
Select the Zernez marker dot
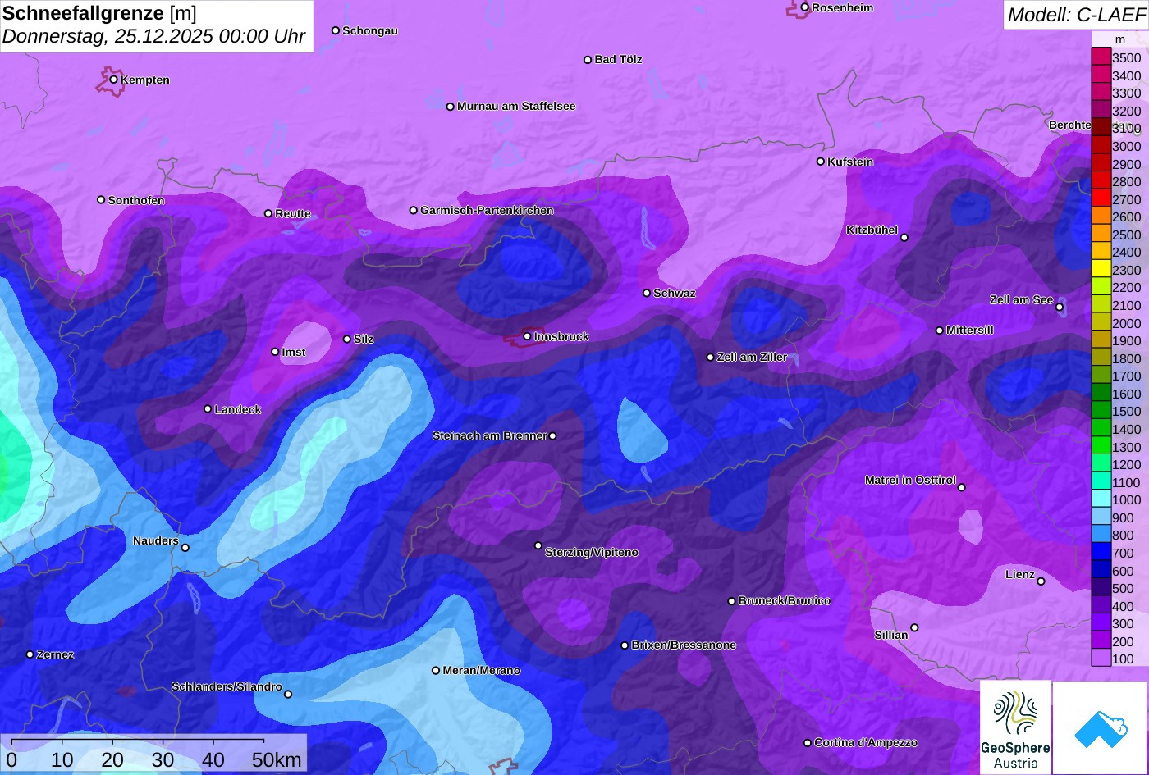[30, 654]
